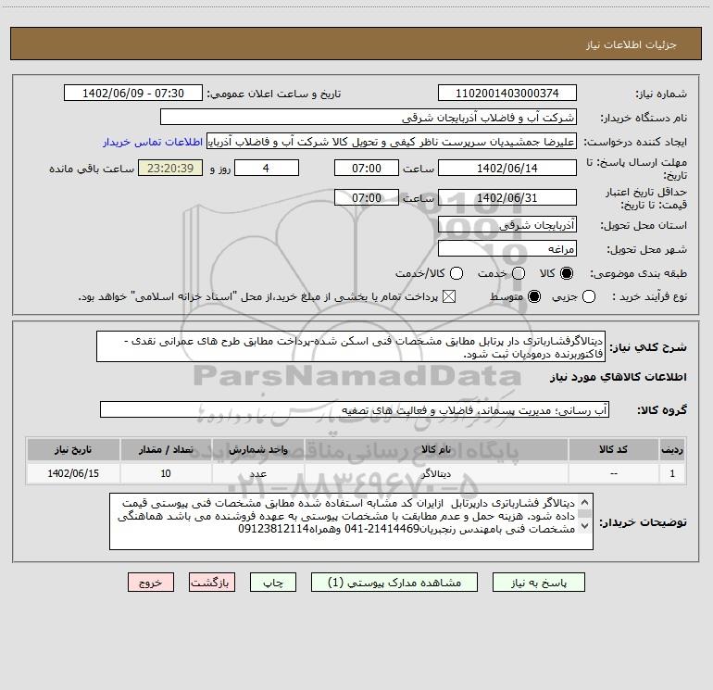Click the requester name field 'علیرضا جمشیدیان'
Viewport: 713px width, 690px height.
pyautogui.click(x=392, y=141)
